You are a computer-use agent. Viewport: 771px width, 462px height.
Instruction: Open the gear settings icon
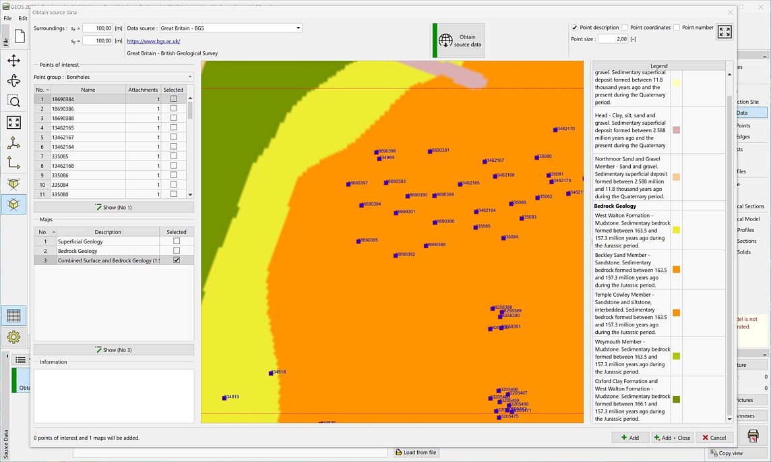pyautogui.click(x=13, y=337)
